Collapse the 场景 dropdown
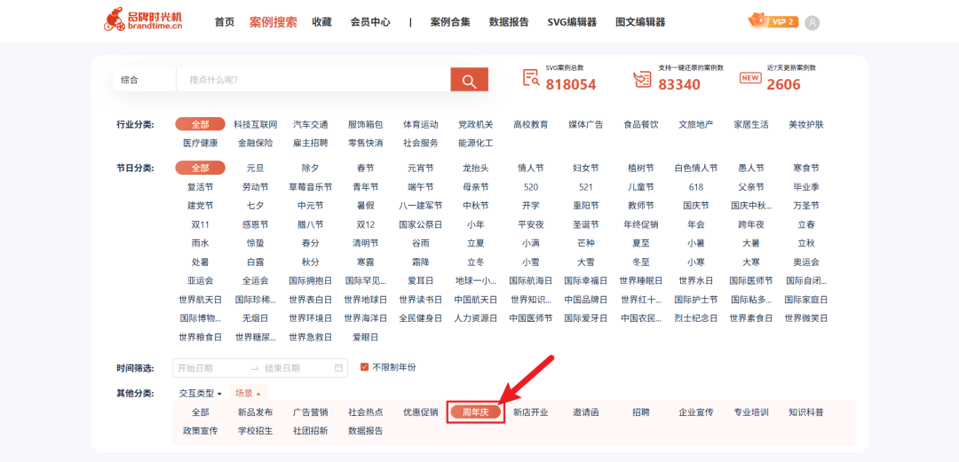 coord(249,393)
